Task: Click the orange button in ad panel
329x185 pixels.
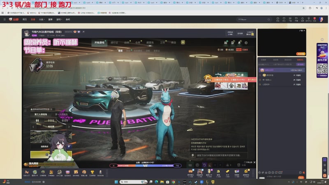Action: click(x=301, y=54)
